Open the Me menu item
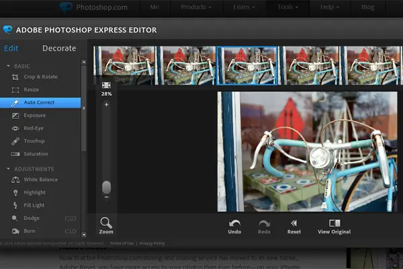Image resolution: width=403 pixels, height=269 pixels. click(x=154, y=7)
